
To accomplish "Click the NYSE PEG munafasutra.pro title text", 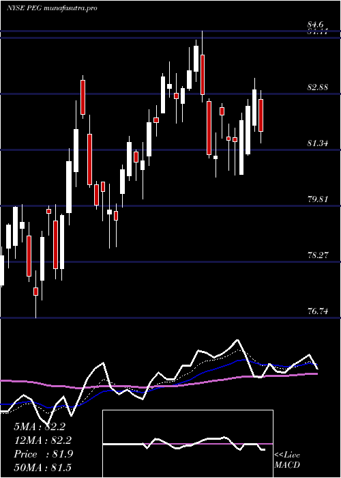I will pos(52,8).
